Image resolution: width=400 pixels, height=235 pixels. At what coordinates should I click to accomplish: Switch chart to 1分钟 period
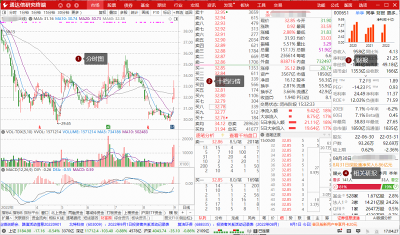[24, 12]
